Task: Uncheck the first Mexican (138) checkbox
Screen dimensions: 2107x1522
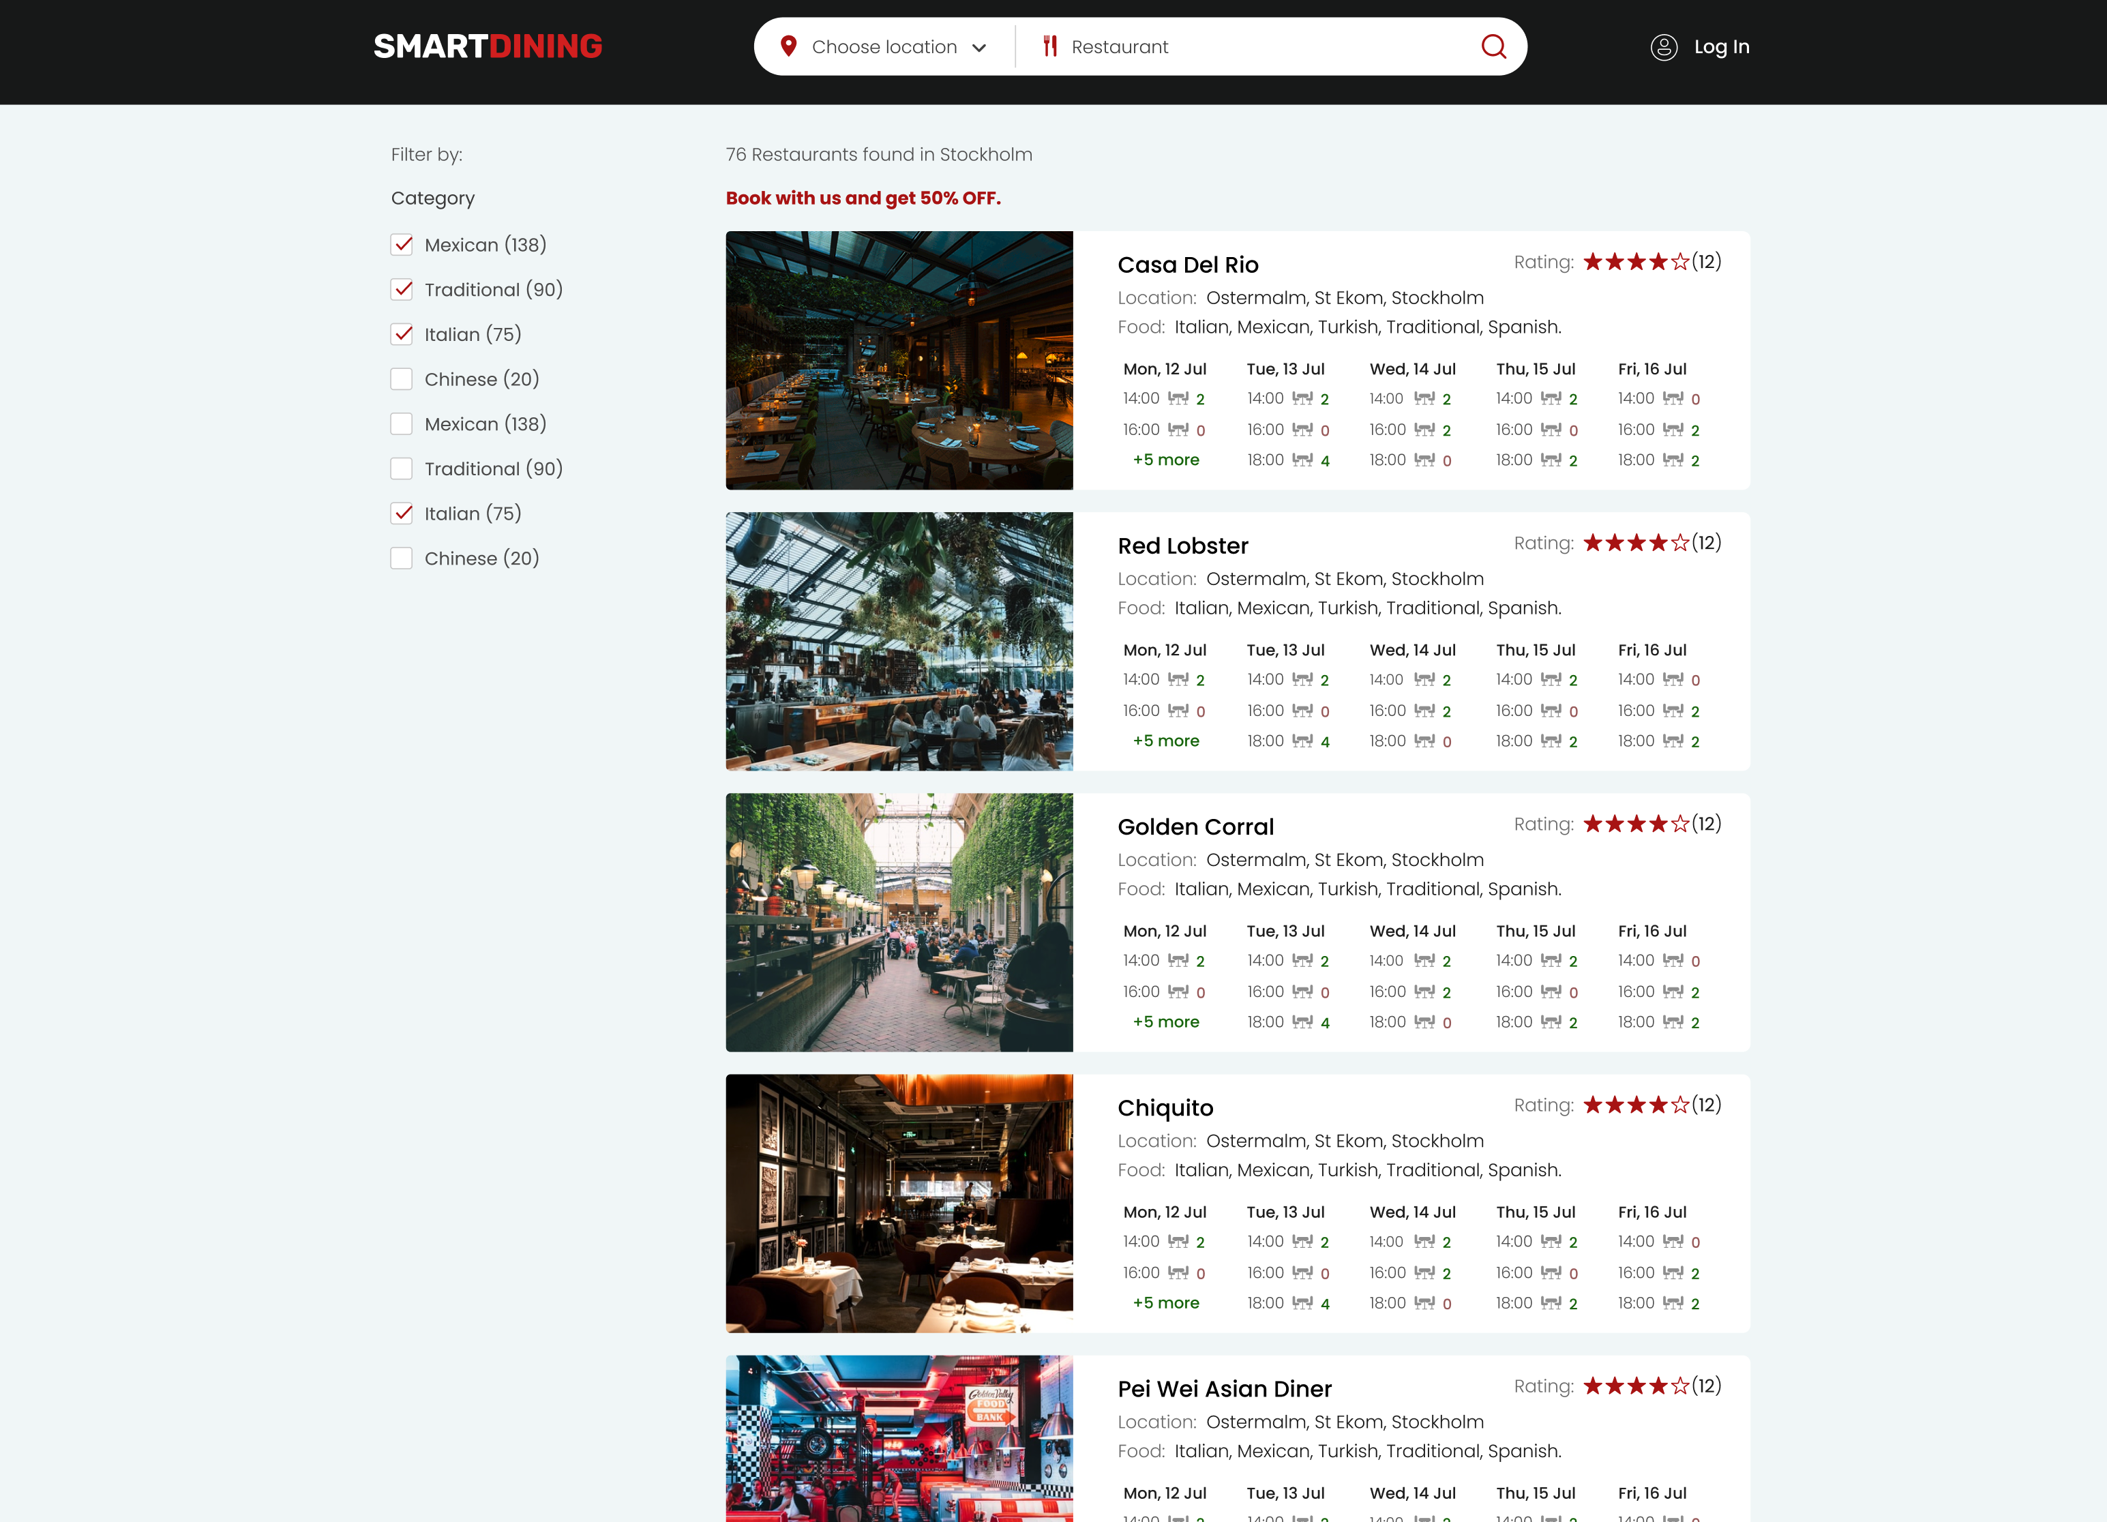Action: [x=402, y=244]
